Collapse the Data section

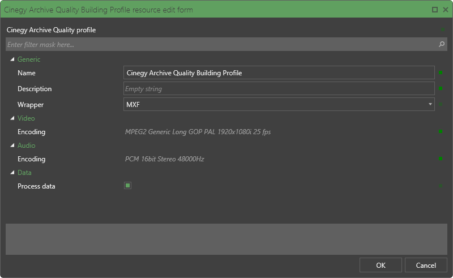pos(12,173)
